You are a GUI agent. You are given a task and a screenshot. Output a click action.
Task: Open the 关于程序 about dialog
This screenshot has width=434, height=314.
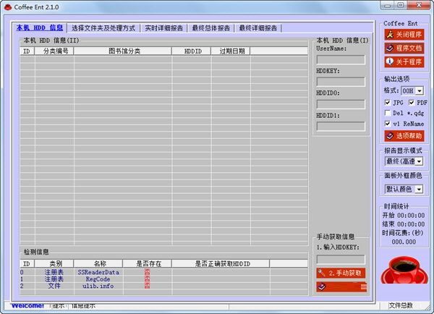point(404,61)
